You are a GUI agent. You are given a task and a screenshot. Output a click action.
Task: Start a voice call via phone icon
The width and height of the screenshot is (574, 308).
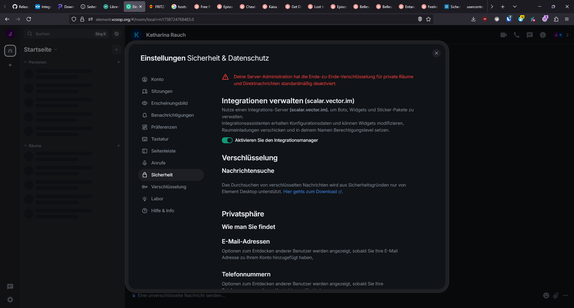coord(516,35)
